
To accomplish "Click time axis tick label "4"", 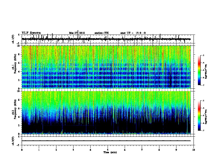I will click(x=91, y=150).
